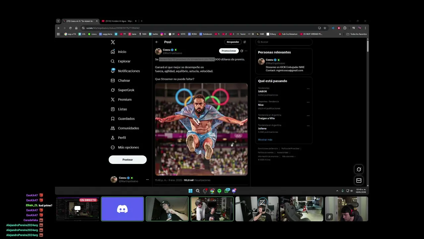
Task: Open a new browser tab
Action: pos(141,21)
